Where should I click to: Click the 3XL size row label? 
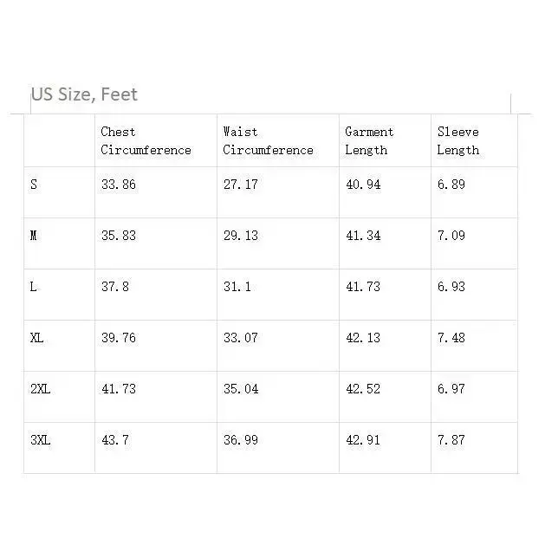(40, 440)
